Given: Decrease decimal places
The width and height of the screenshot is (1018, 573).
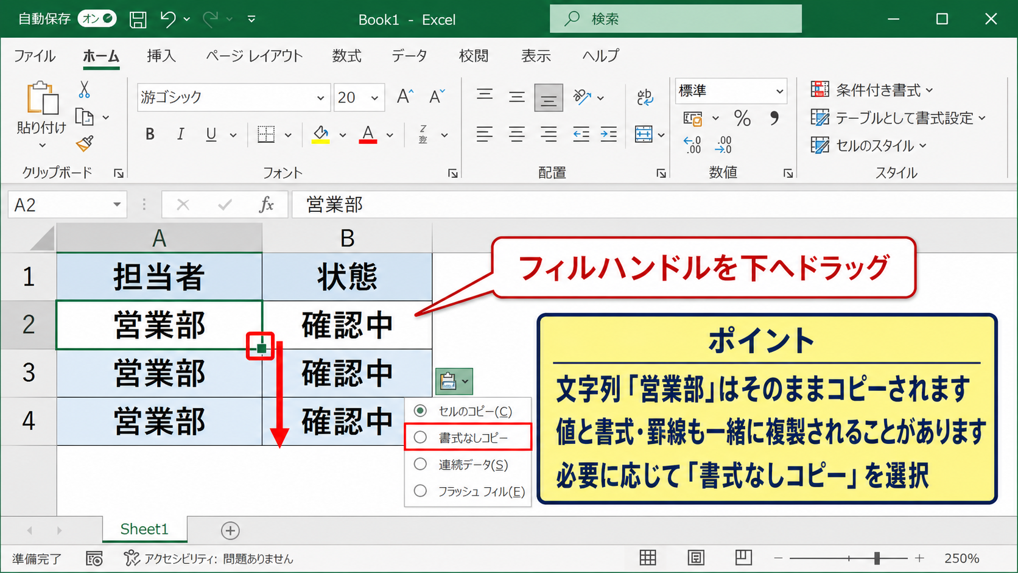Looking at the screenshot, I should point(723,145).
